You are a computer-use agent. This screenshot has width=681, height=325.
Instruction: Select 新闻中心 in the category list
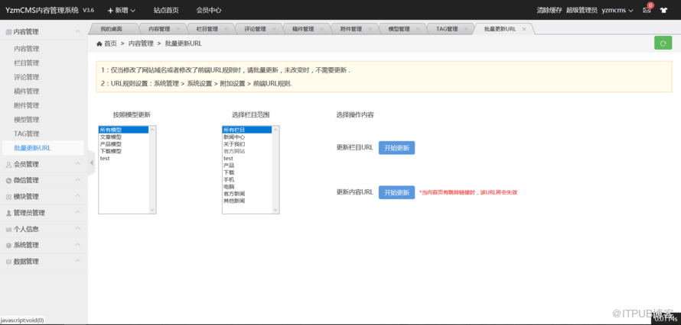pyautogui.click(x=247, y=137)
